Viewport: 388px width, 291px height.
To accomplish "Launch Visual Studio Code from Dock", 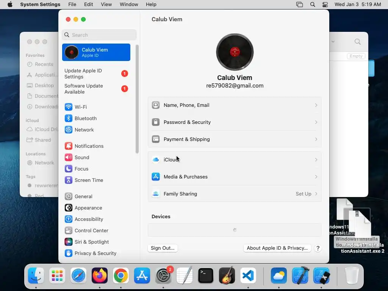I will [x=248, y=276].
